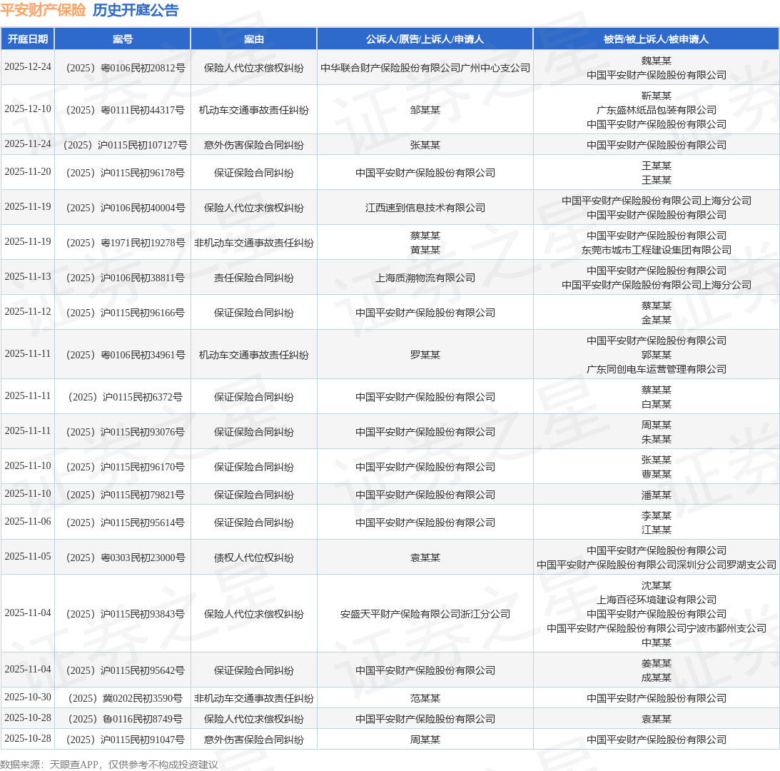Click date 2025-11-13
This screenshot has width=780, height=771.
(28, 276)
